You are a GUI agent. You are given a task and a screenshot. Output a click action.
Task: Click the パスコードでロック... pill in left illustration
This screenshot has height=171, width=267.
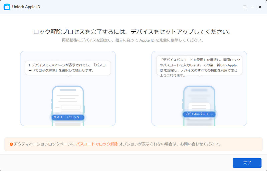pos(68,117)
